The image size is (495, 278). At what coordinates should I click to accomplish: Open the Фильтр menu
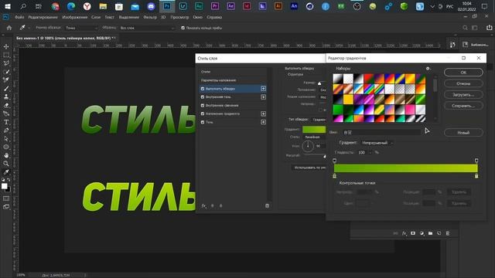coord(150,17)
